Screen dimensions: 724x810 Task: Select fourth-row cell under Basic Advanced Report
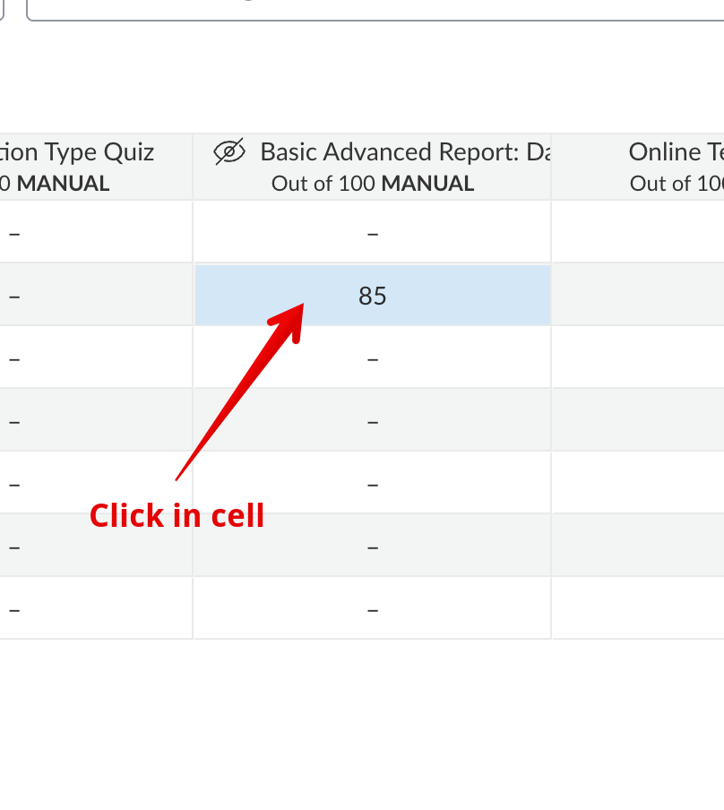tap(373, 421)
